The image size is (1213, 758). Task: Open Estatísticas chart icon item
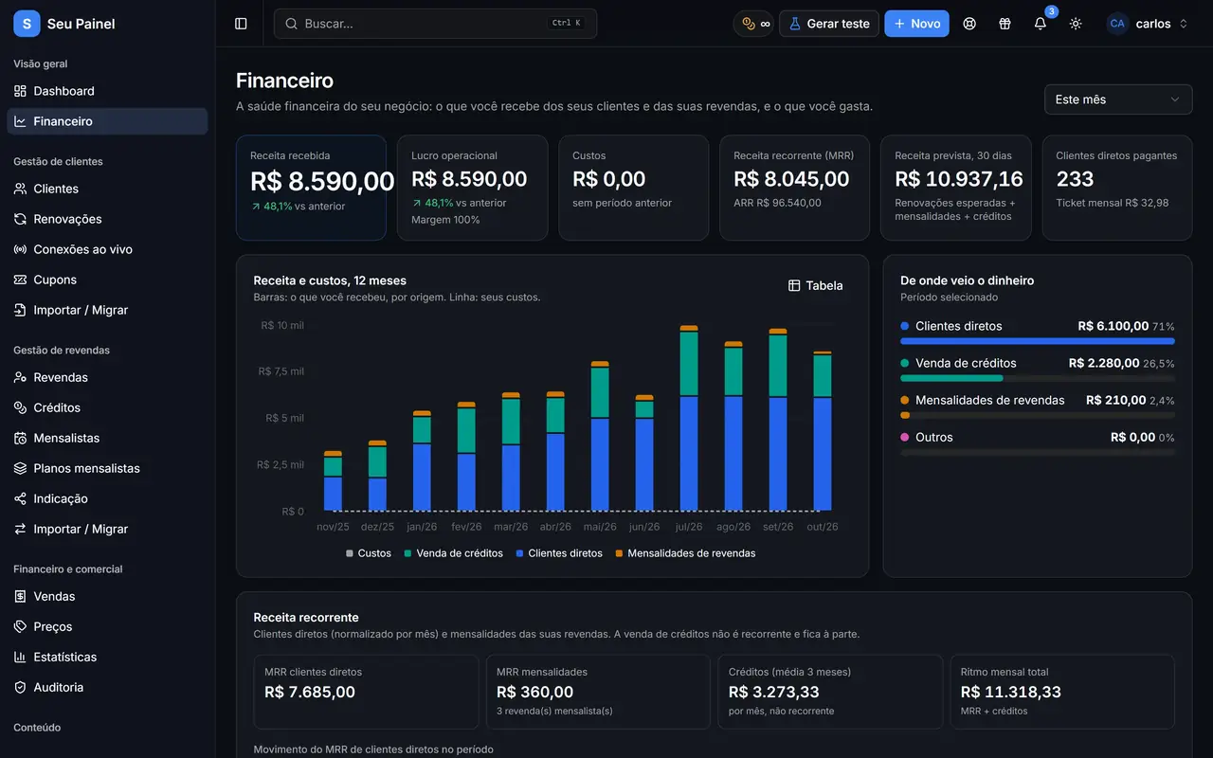point(107,657)
